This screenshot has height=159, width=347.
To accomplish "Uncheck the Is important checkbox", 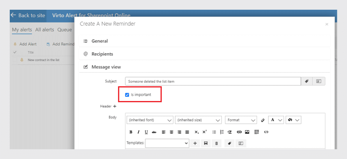I will tap(127, 95).
